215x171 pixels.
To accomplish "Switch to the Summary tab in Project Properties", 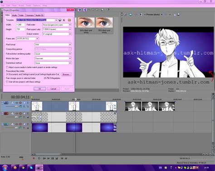I will tap(30, 15).
